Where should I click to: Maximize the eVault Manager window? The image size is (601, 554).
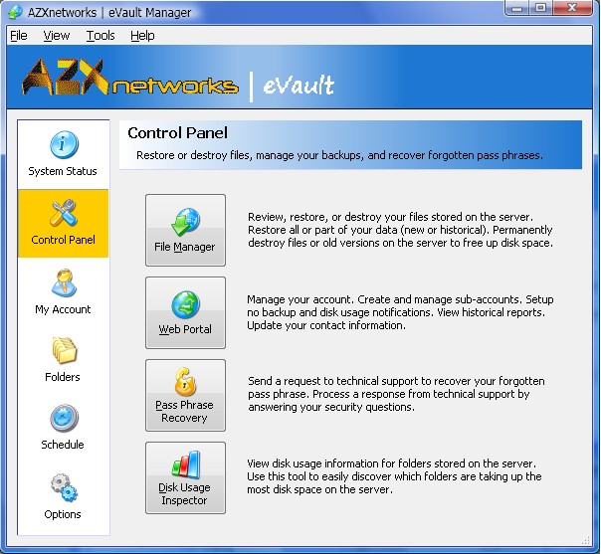pos(541,8)
